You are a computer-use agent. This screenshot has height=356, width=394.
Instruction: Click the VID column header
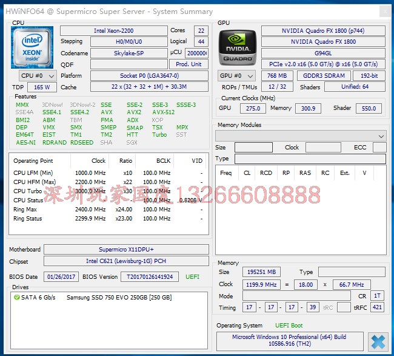[x=190, y=161]
